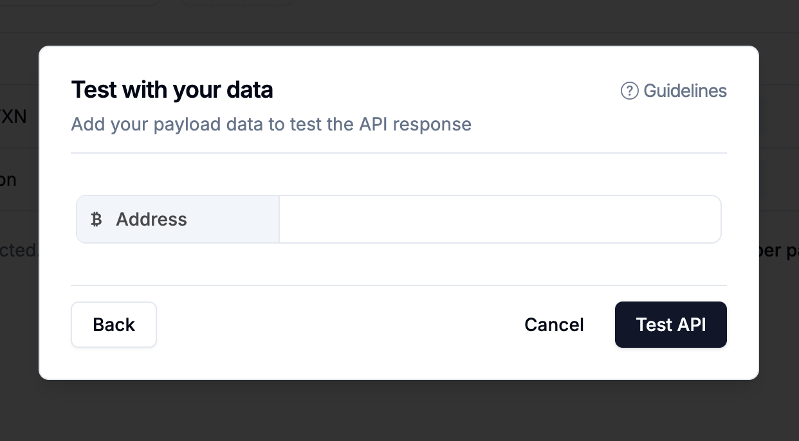Viewport: 799px width, 441px height.
Task: Click into the empty Address input field
Action: click(x=500, y=220)
